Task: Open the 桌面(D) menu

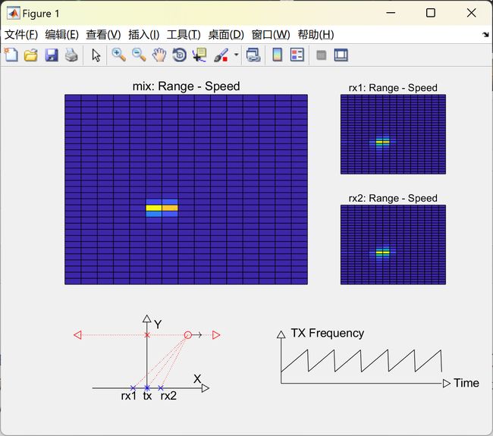Action: (226, 35)
